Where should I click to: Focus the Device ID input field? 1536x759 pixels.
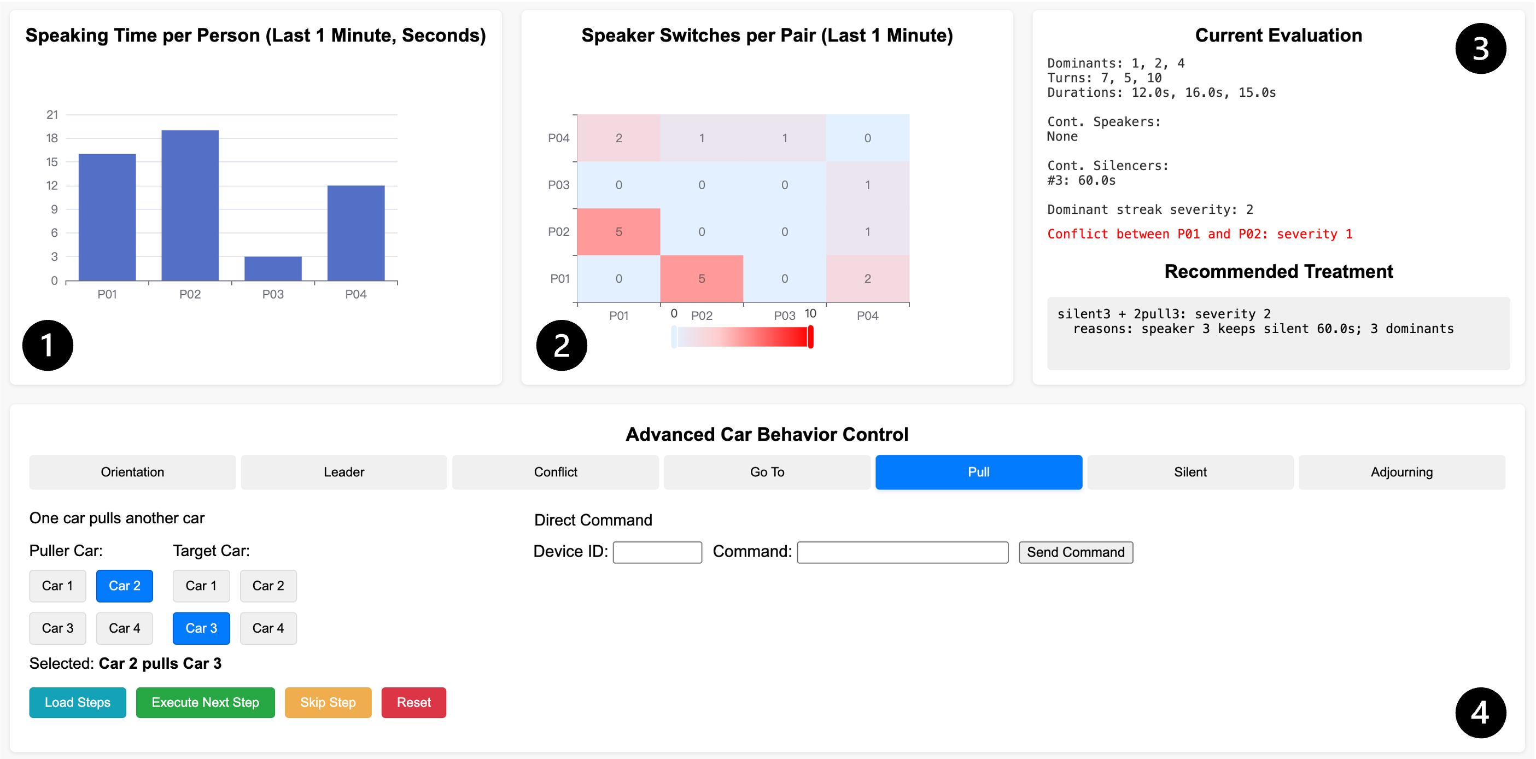(x=657, y=552)
